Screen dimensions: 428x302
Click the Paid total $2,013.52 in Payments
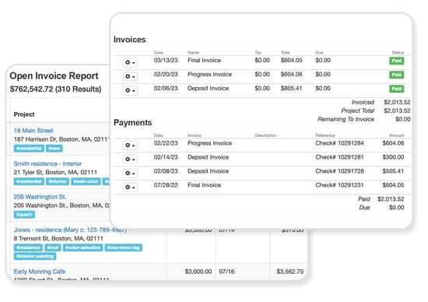(391, 199)
